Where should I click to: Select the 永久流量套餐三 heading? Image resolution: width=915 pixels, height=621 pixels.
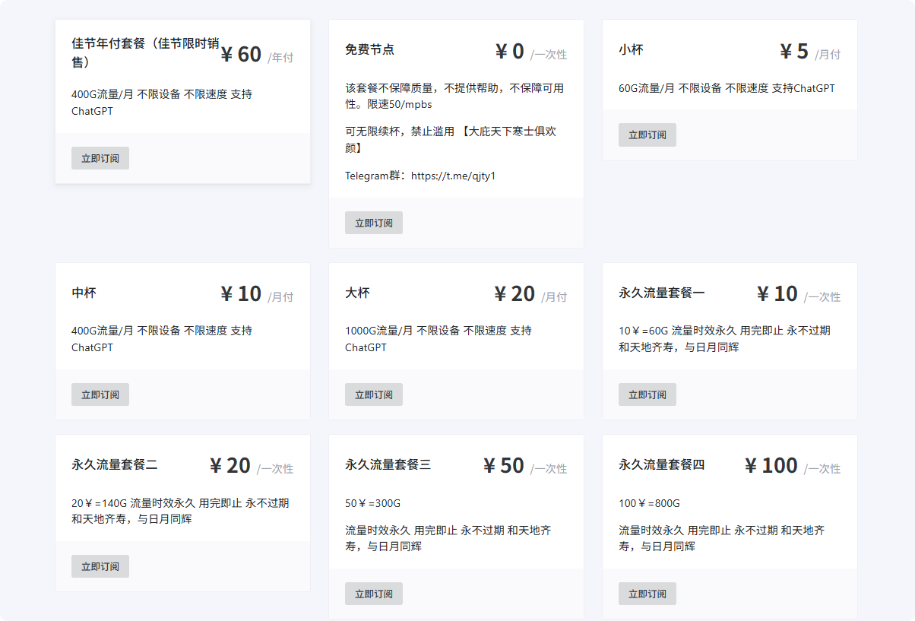(x=388, y=464)
